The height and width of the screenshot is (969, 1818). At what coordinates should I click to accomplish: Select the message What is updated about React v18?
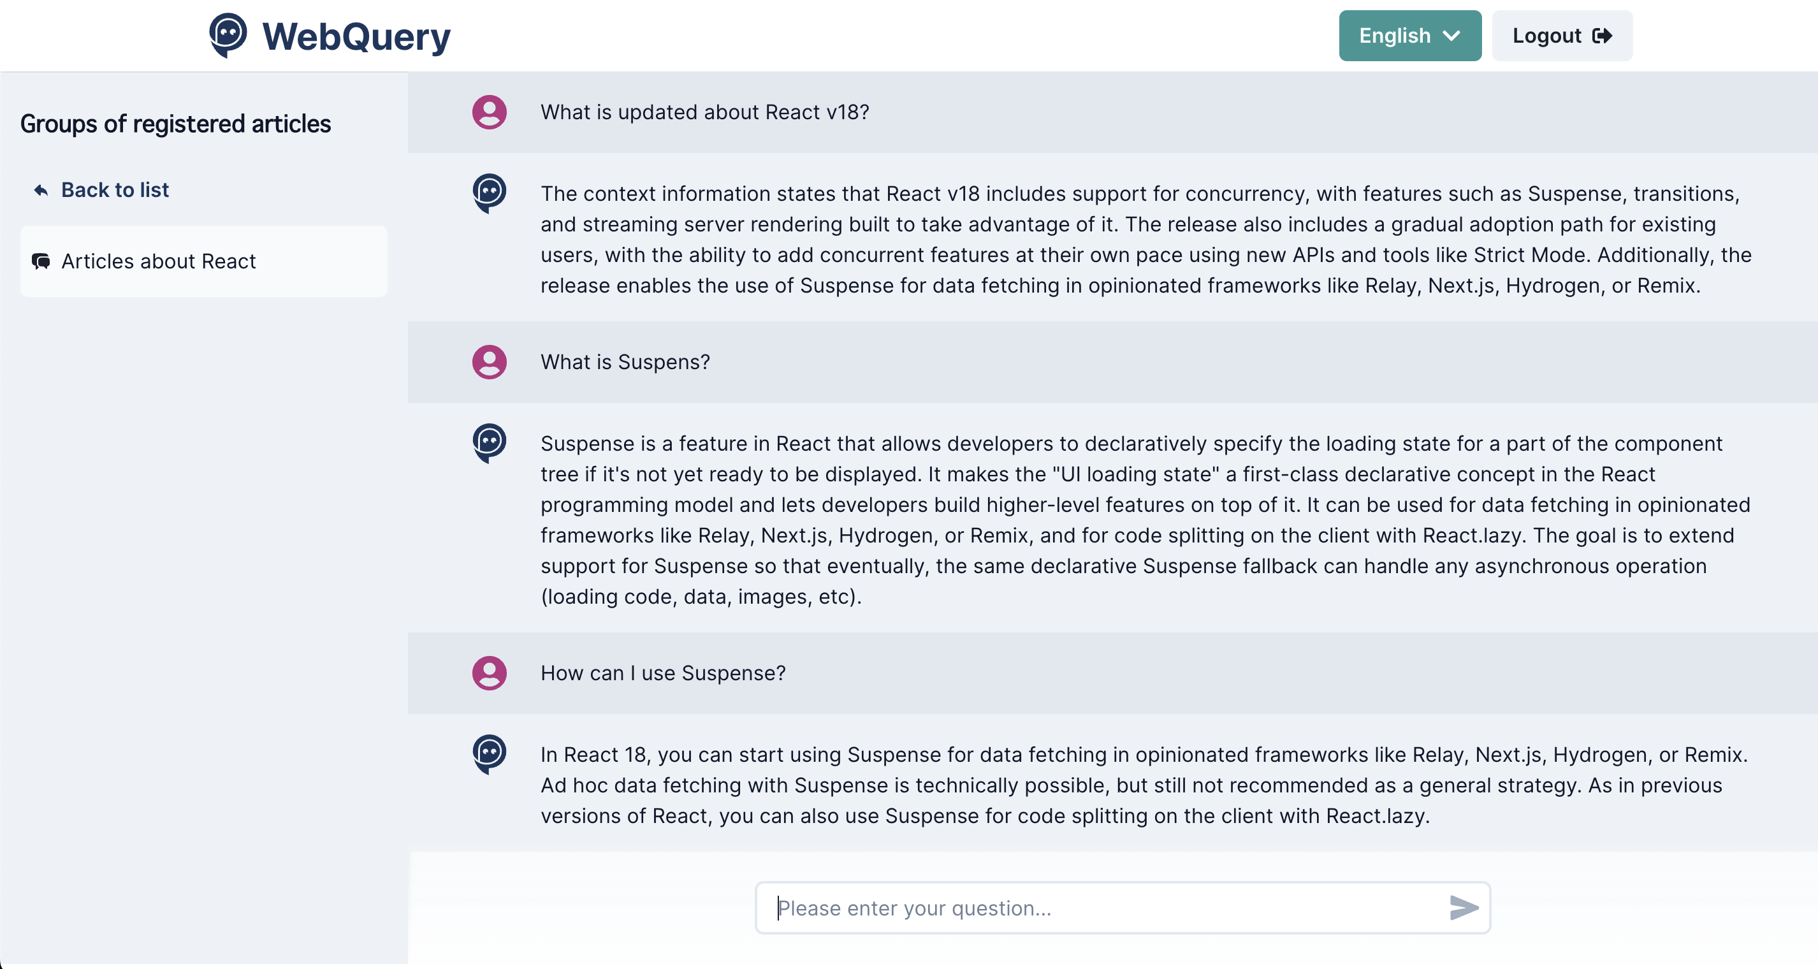tap(705, 112)
